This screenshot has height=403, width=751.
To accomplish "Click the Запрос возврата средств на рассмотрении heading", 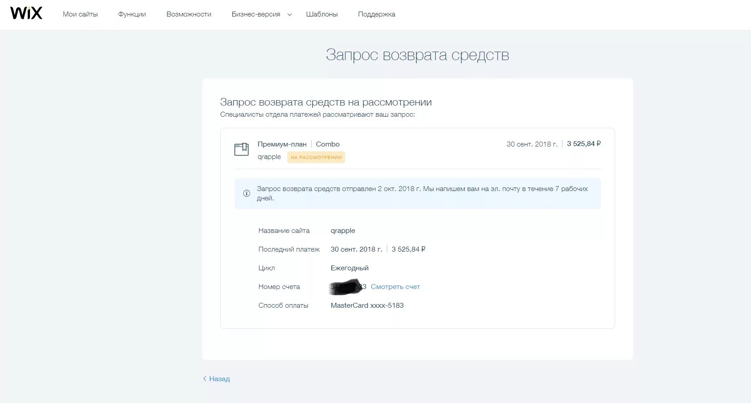I will [x=326, y=102].
